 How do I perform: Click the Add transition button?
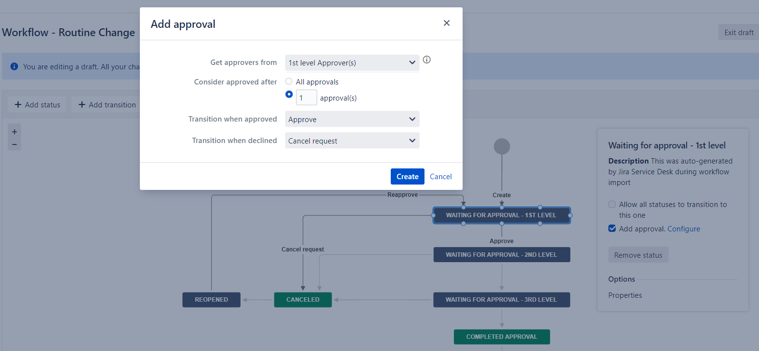(107, 104)
